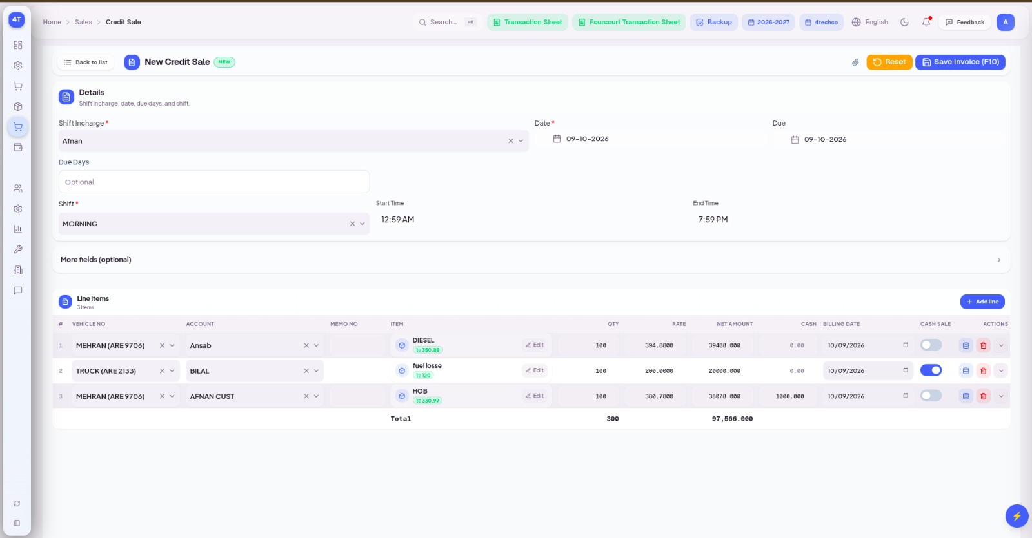Open the floating lightning quick-action button
Viewport: 1032px width, 538px height.
(1017, 516)
